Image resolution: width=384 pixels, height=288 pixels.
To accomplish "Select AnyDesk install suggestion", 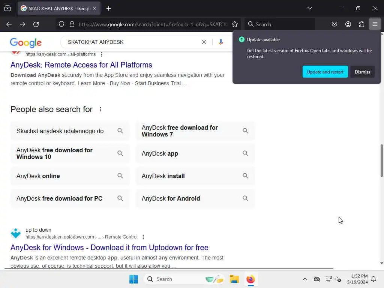I will [x=195, y=176].
